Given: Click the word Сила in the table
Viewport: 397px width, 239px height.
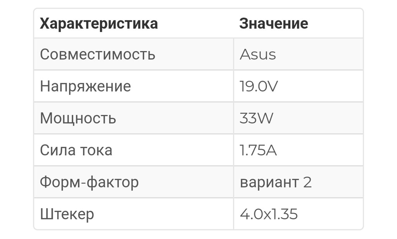Looking at the screenshot, I should (x=55, y=150).
